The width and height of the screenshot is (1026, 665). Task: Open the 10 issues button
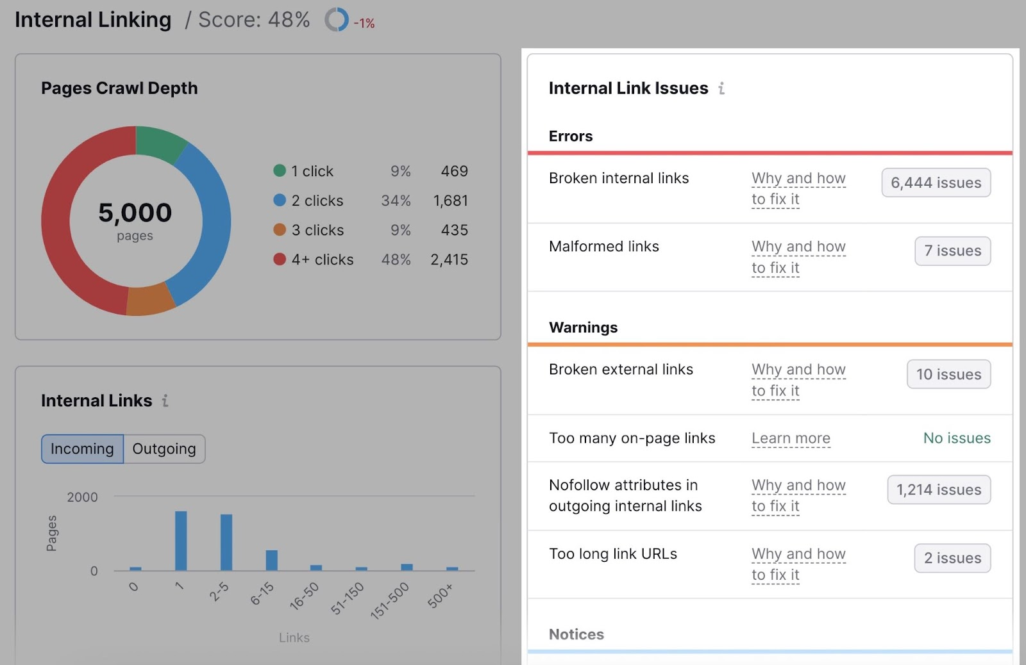(948, 374)
